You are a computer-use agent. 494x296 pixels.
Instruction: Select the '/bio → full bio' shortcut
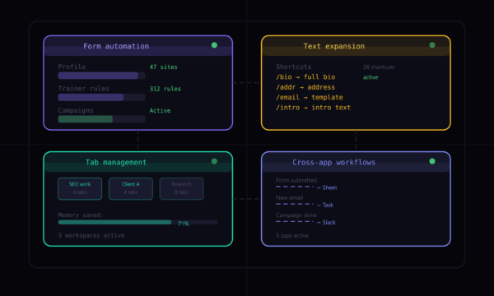pos(305,77)
